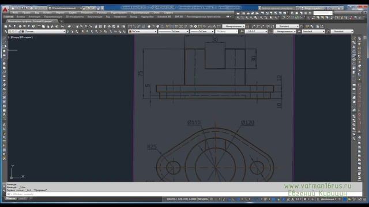Click Save icon in Quick Access toolbar
The height and width of the screenshot is (207, 369).
[x=22, y=8]
